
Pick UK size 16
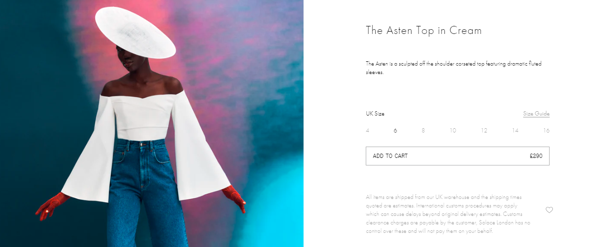click(x=546, y=131)
